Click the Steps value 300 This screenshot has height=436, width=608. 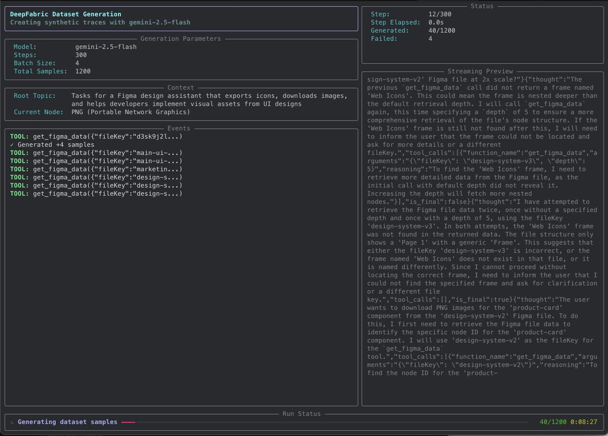tap(81, 55)
